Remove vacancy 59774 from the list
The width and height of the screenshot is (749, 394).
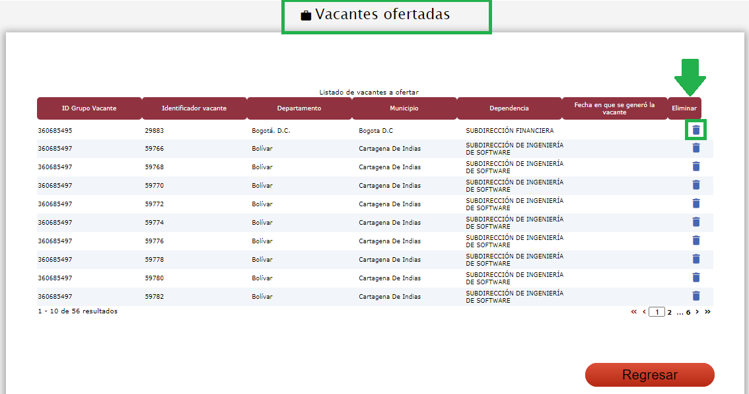[x=695, y=222]
